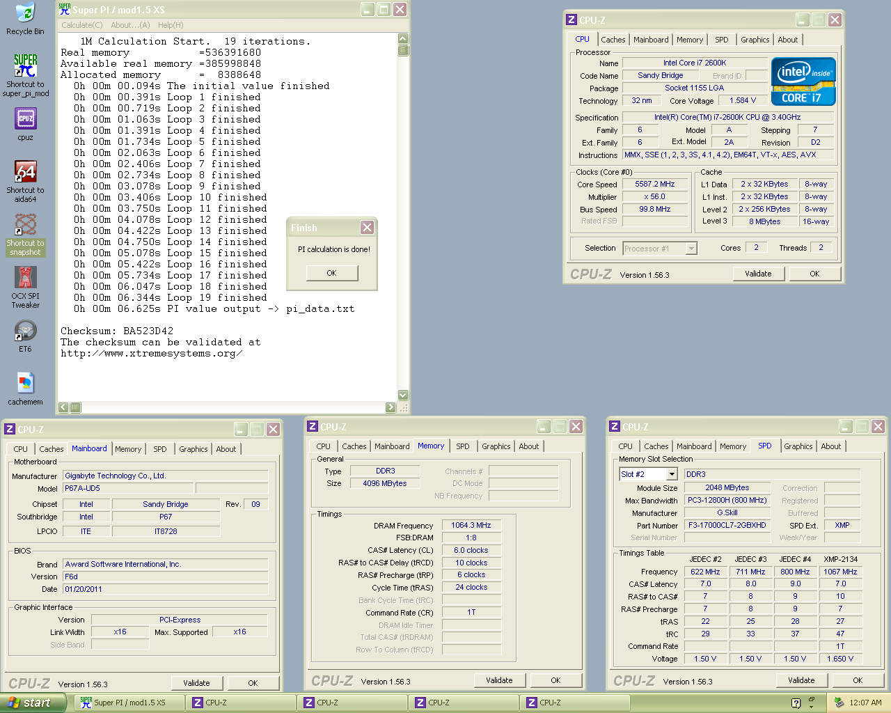Open the cpuz desktop icon
The width and height of the screenshot is (891, 713).
[25, 119]
